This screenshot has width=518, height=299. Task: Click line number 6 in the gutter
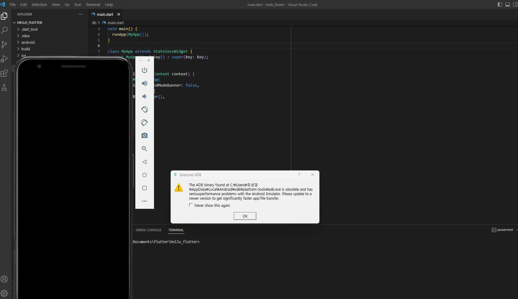[x=99, y=46]
